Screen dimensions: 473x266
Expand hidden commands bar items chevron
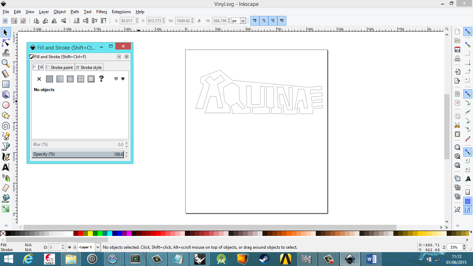[x=457, y=226]
